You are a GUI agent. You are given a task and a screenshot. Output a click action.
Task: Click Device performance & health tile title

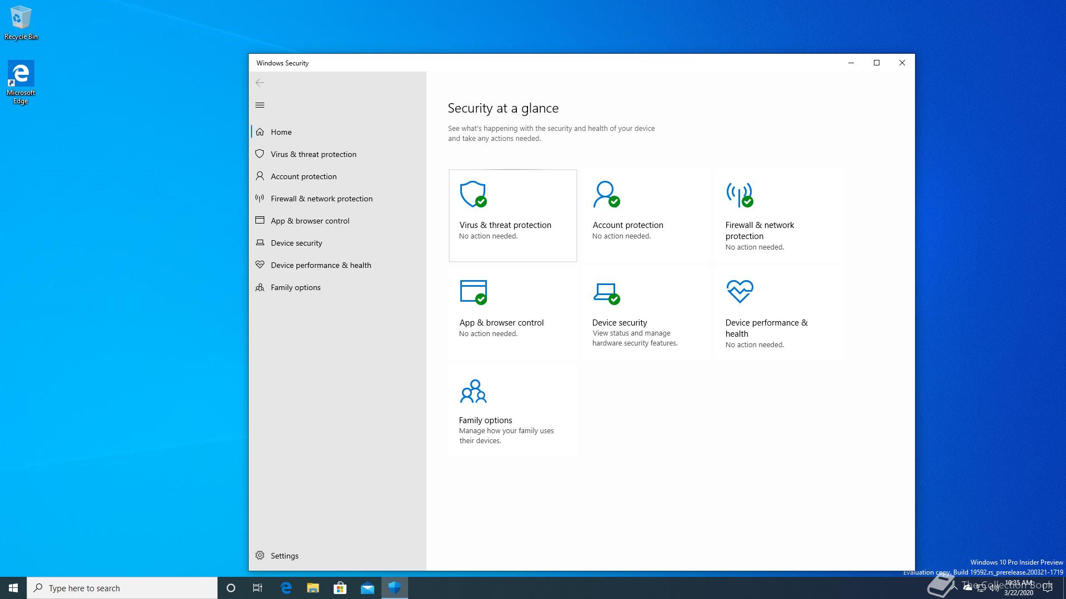click(766, 328)
